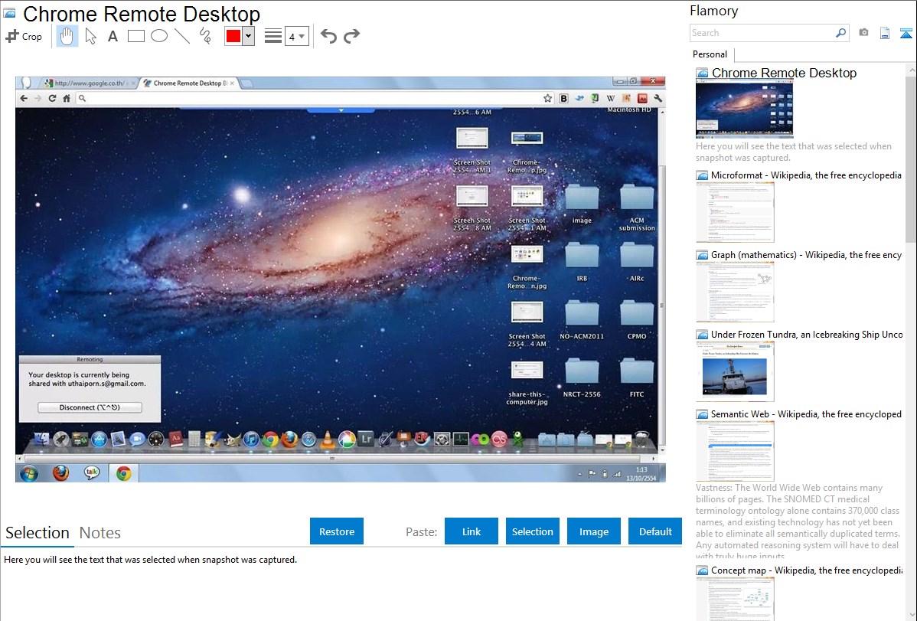Click the snapshot icon beside Microformat title
917x621 pixels.
[702, 175]
